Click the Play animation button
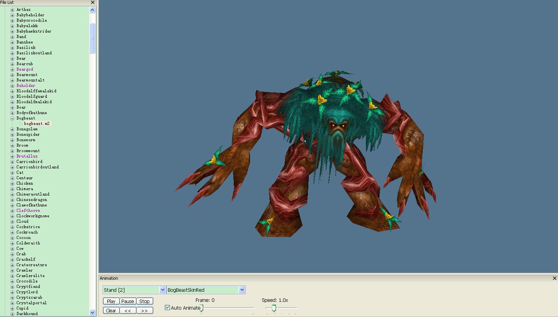This screenshot has height=317, width=558. [111, 301]
